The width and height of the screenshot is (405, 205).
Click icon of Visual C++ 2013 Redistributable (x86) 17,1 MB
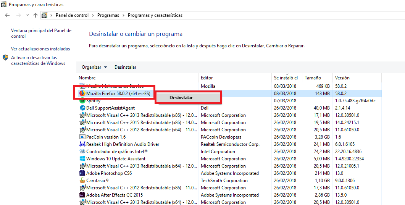tap(82, 115)
